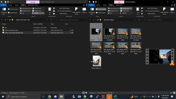Select the Manage contextual tab
The image size is (176, 99).
point(33,2)
